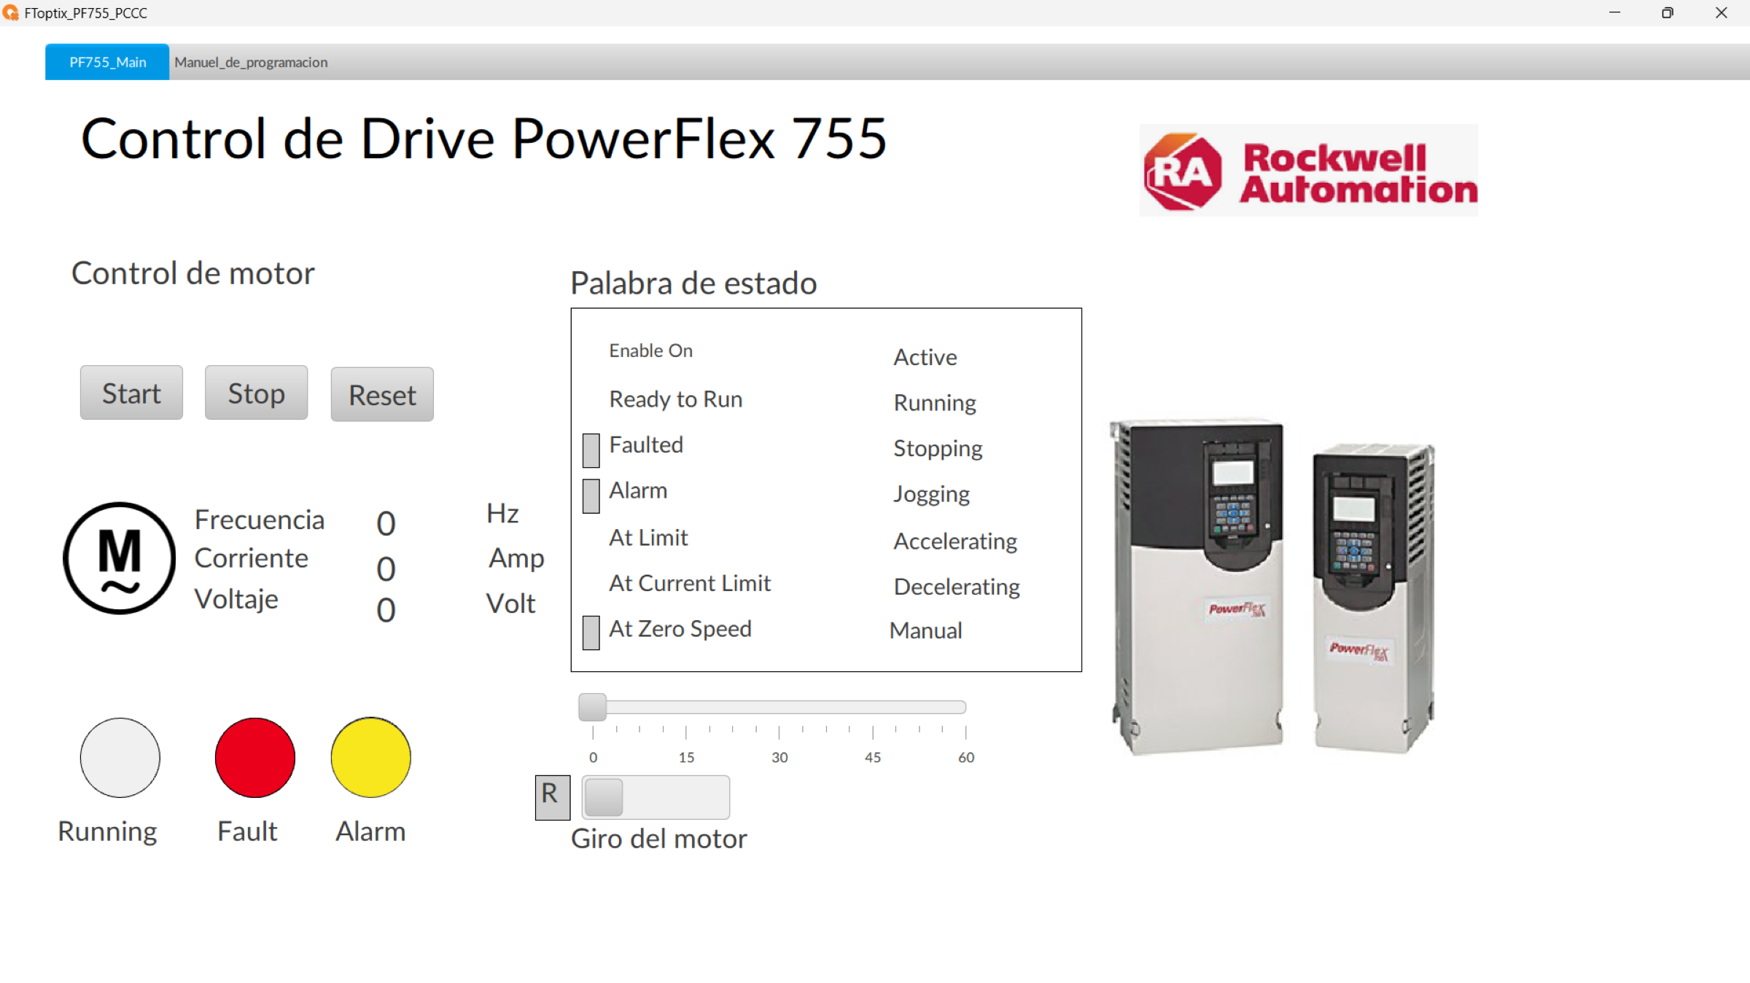Switch to the Manuel_de_programacion tab

tap(250, 62)
